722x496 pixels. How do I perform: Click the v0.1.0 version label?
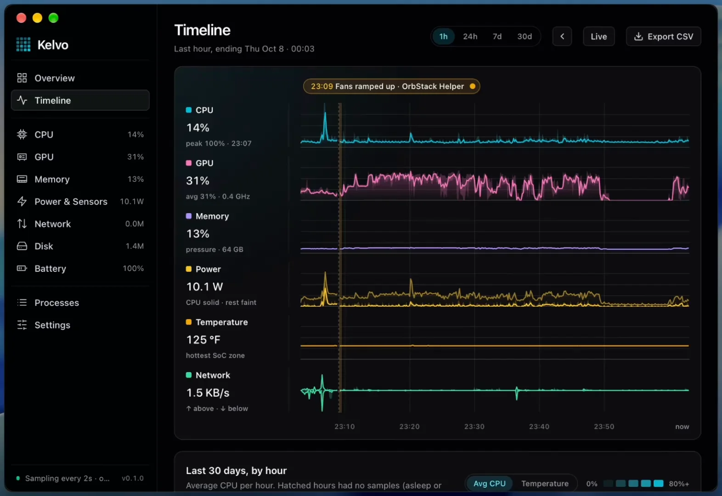pos(133,479)
